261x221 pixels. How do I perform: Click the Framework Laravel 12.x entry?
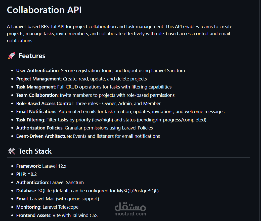click(x=41, y=166)
